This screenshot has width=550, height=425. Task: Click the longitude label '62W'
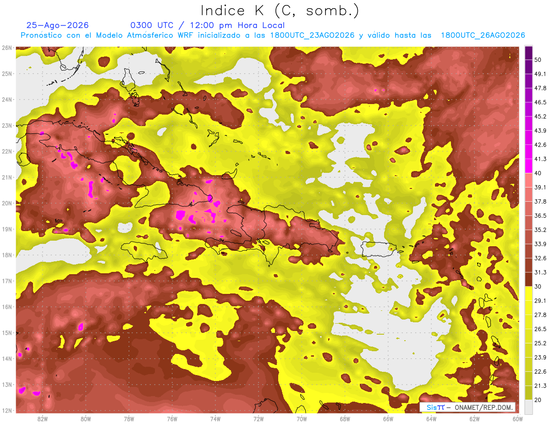tap(474, 419)
